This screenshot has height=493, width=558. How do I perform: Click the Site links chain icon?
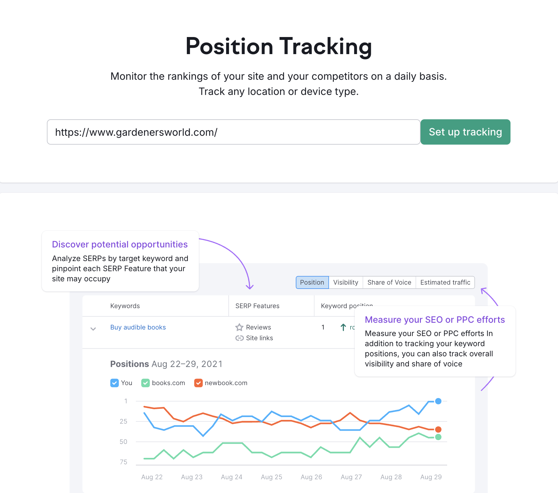click(x=239, y=338)
